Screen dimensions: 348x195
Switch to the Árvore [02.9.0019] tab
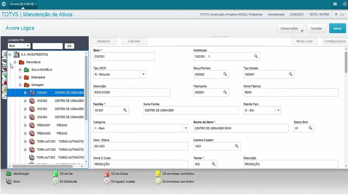(x=21, y=4)
